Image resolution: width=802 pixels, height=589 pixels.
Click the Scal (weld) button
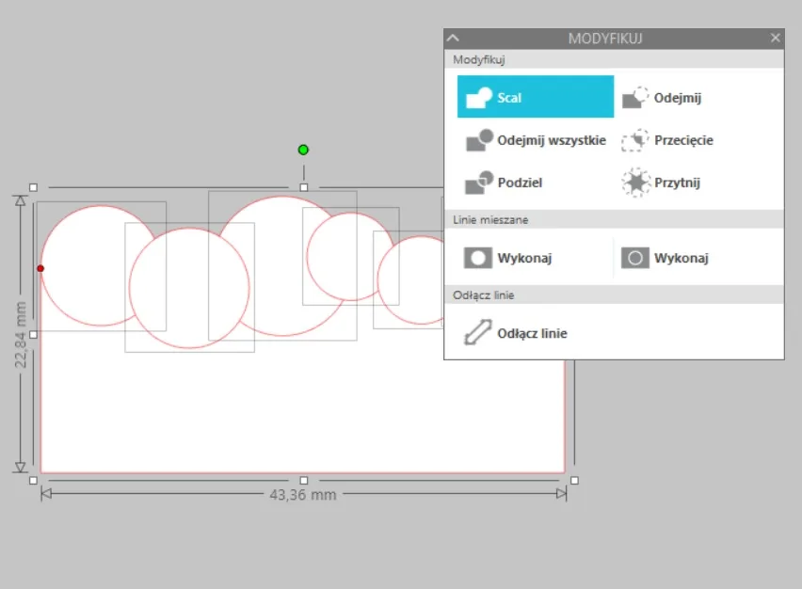[535, 97]
